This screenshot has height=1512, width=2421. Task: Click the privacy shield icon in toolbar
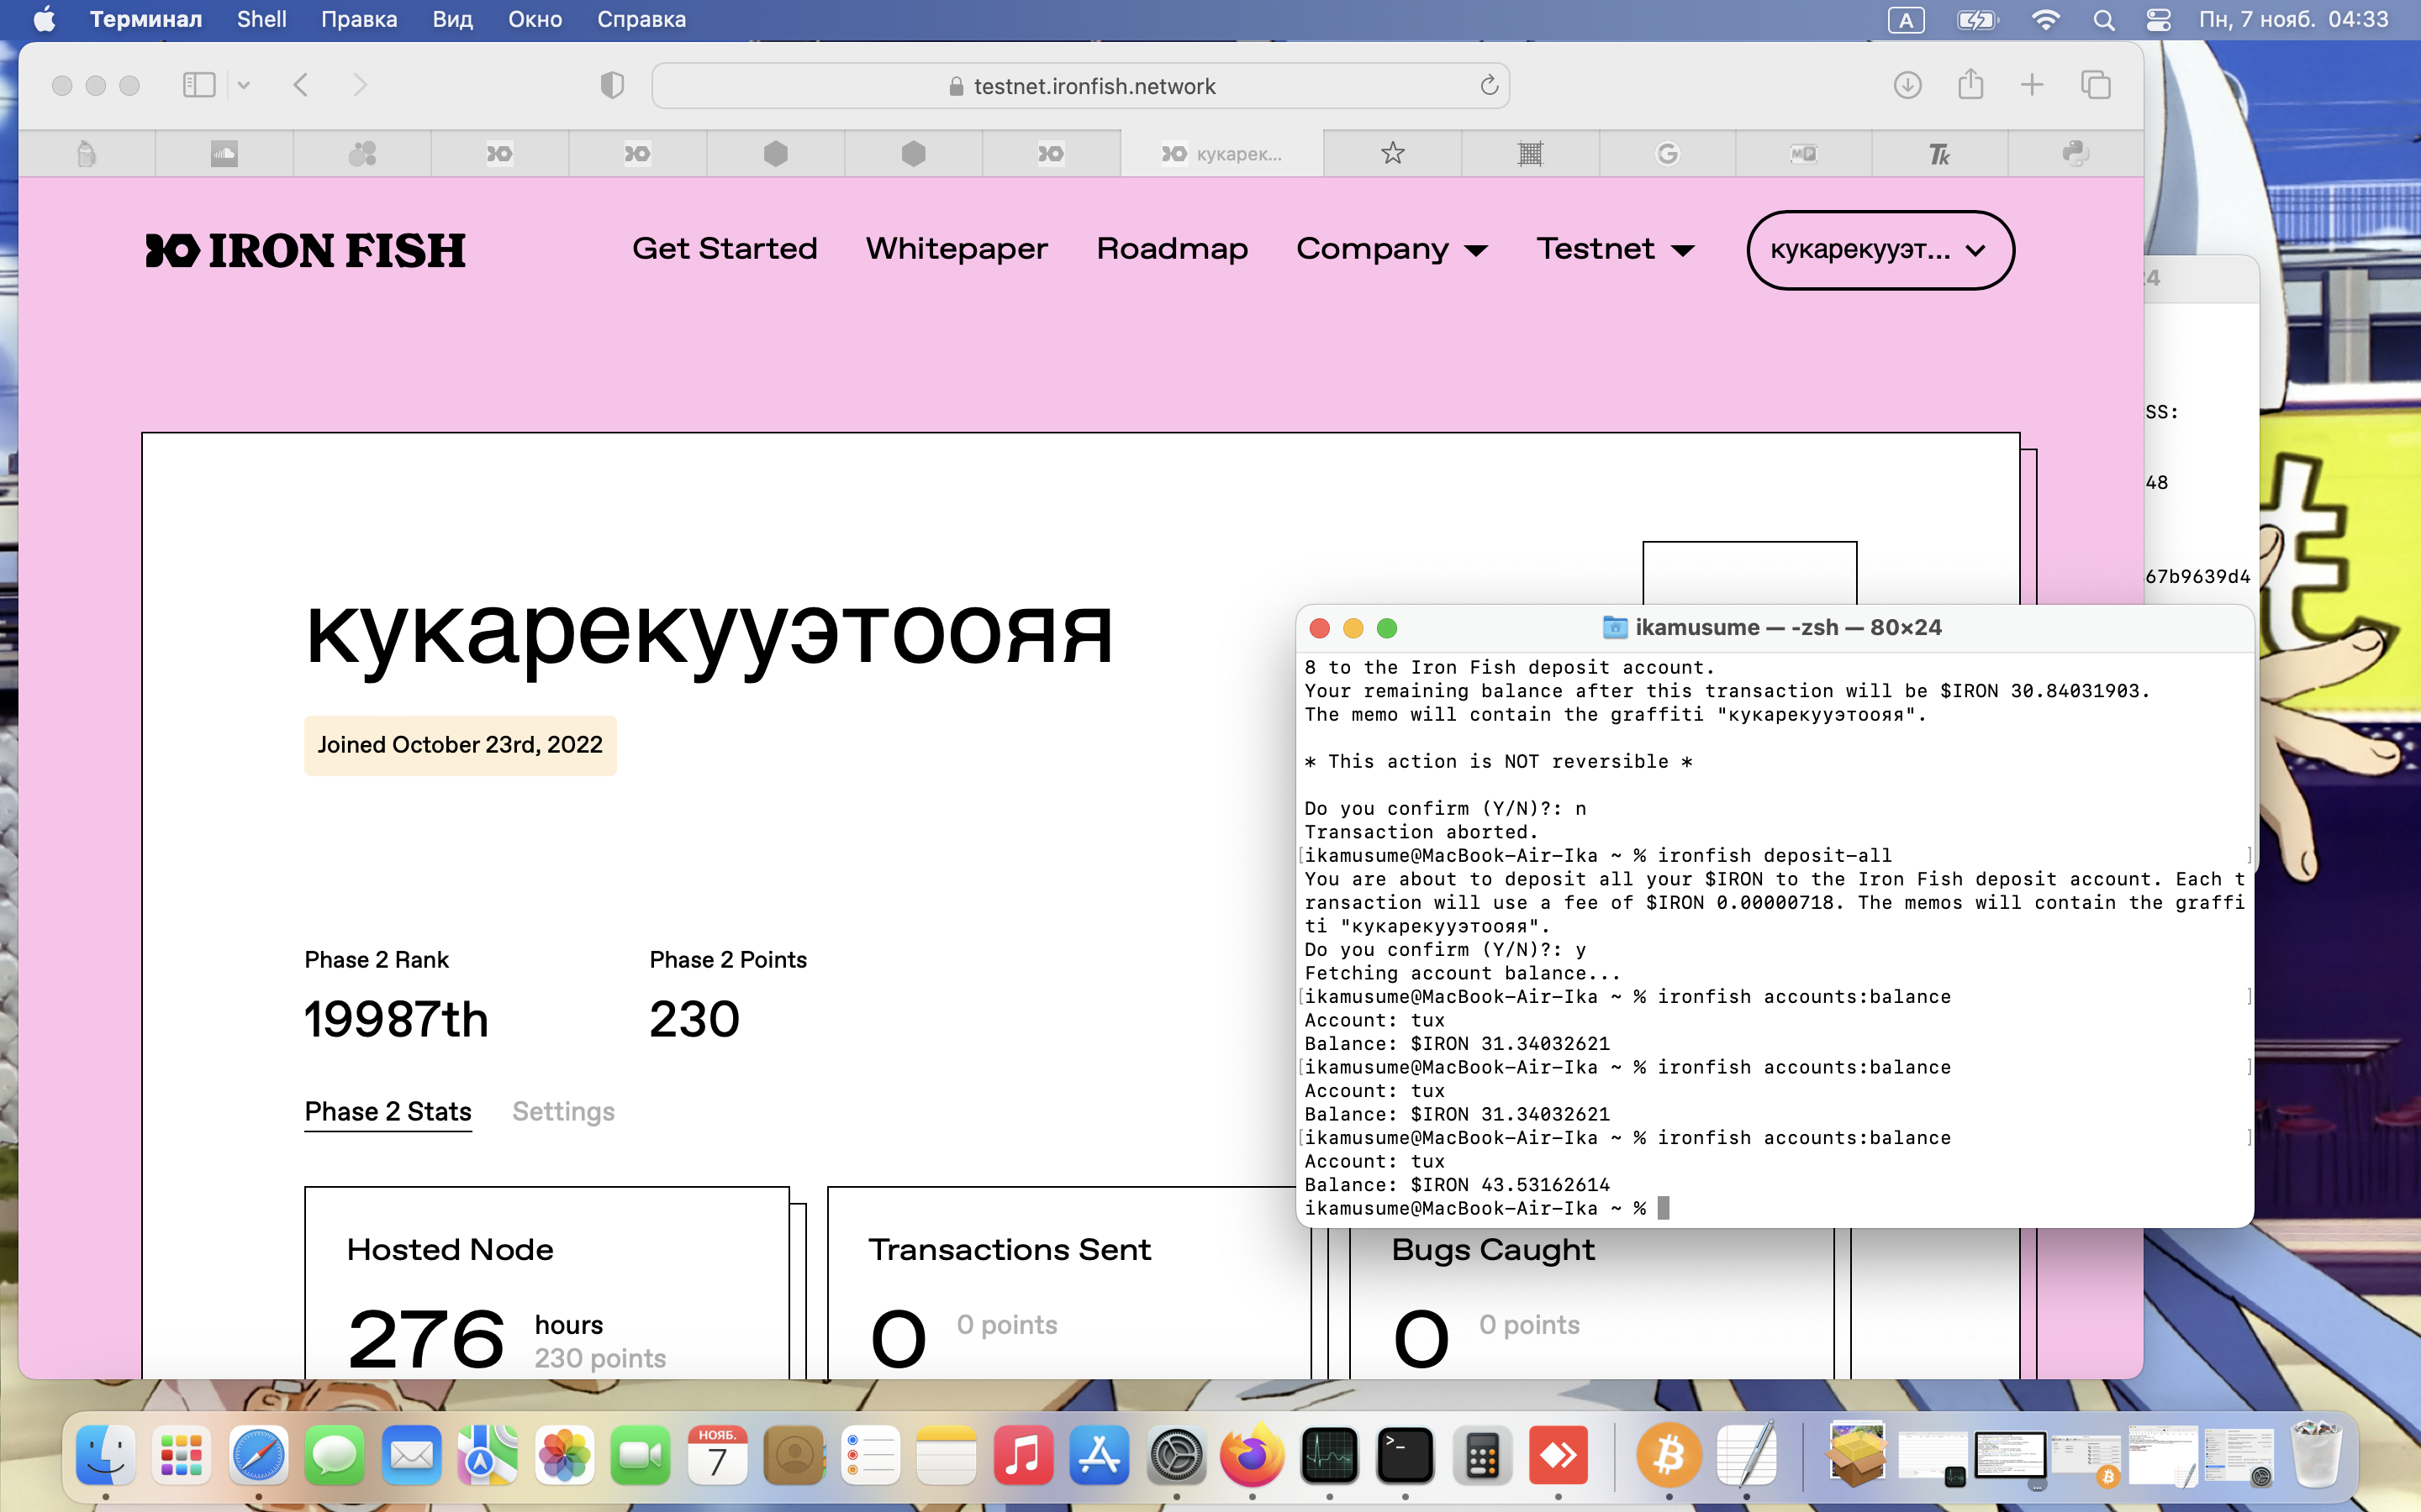612,85
